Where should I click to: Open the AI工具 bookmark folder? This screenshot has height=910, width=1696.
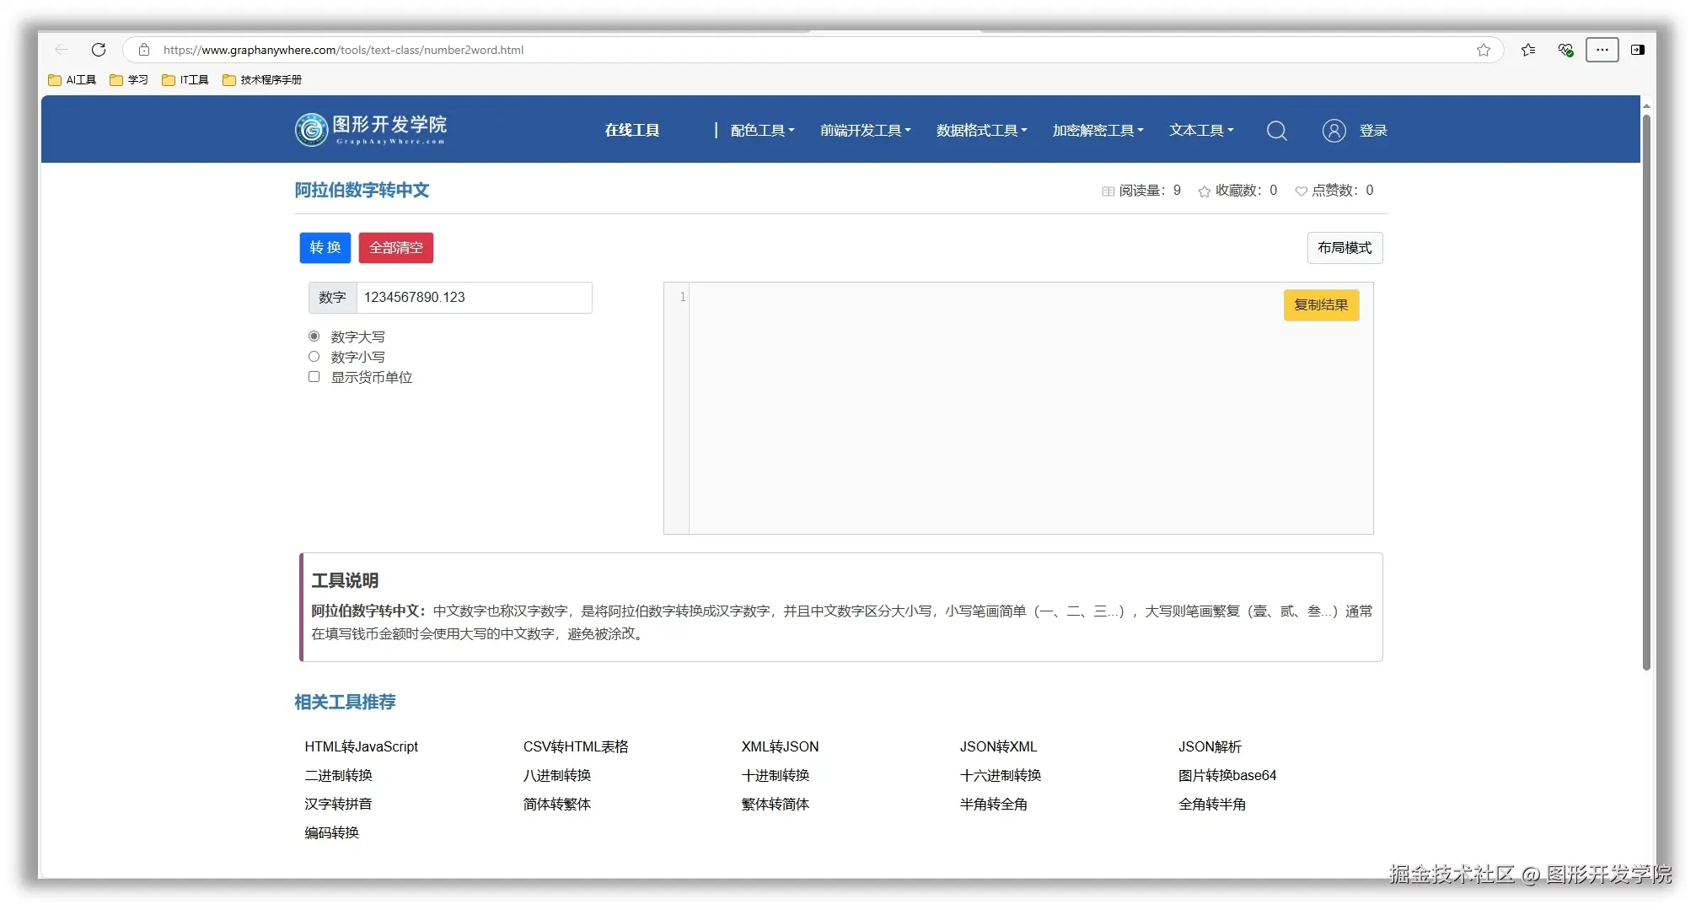click(x=72, y=80)
